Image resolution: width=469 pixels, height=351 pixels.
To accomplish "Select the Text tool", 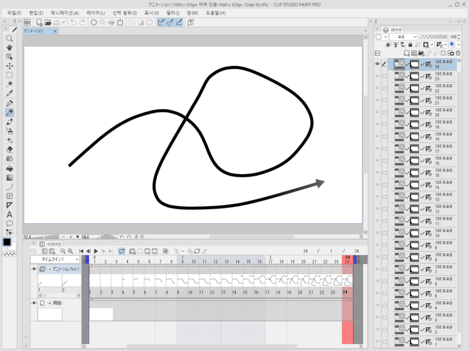I will (9, 214).
